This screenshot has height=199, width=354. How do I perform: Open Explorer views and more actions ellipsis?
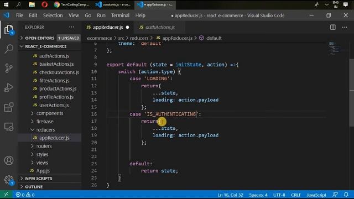click(x=71, y=27)
